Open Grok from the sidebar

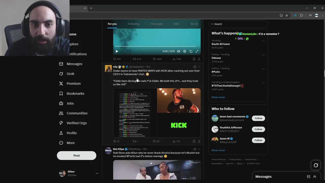click(x=67, y=74)
